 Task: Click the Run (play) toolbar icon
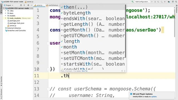152,2
